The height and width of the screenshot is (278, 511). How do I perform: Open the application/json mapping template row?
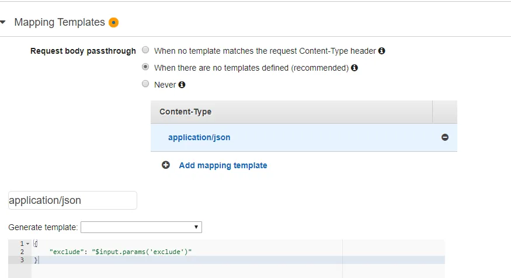199,138
